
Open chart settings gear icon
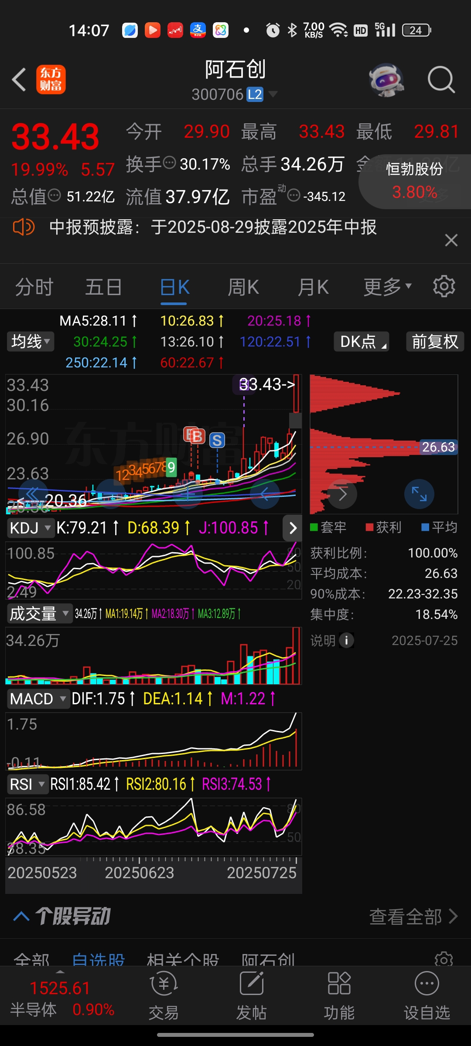(444, 286)
